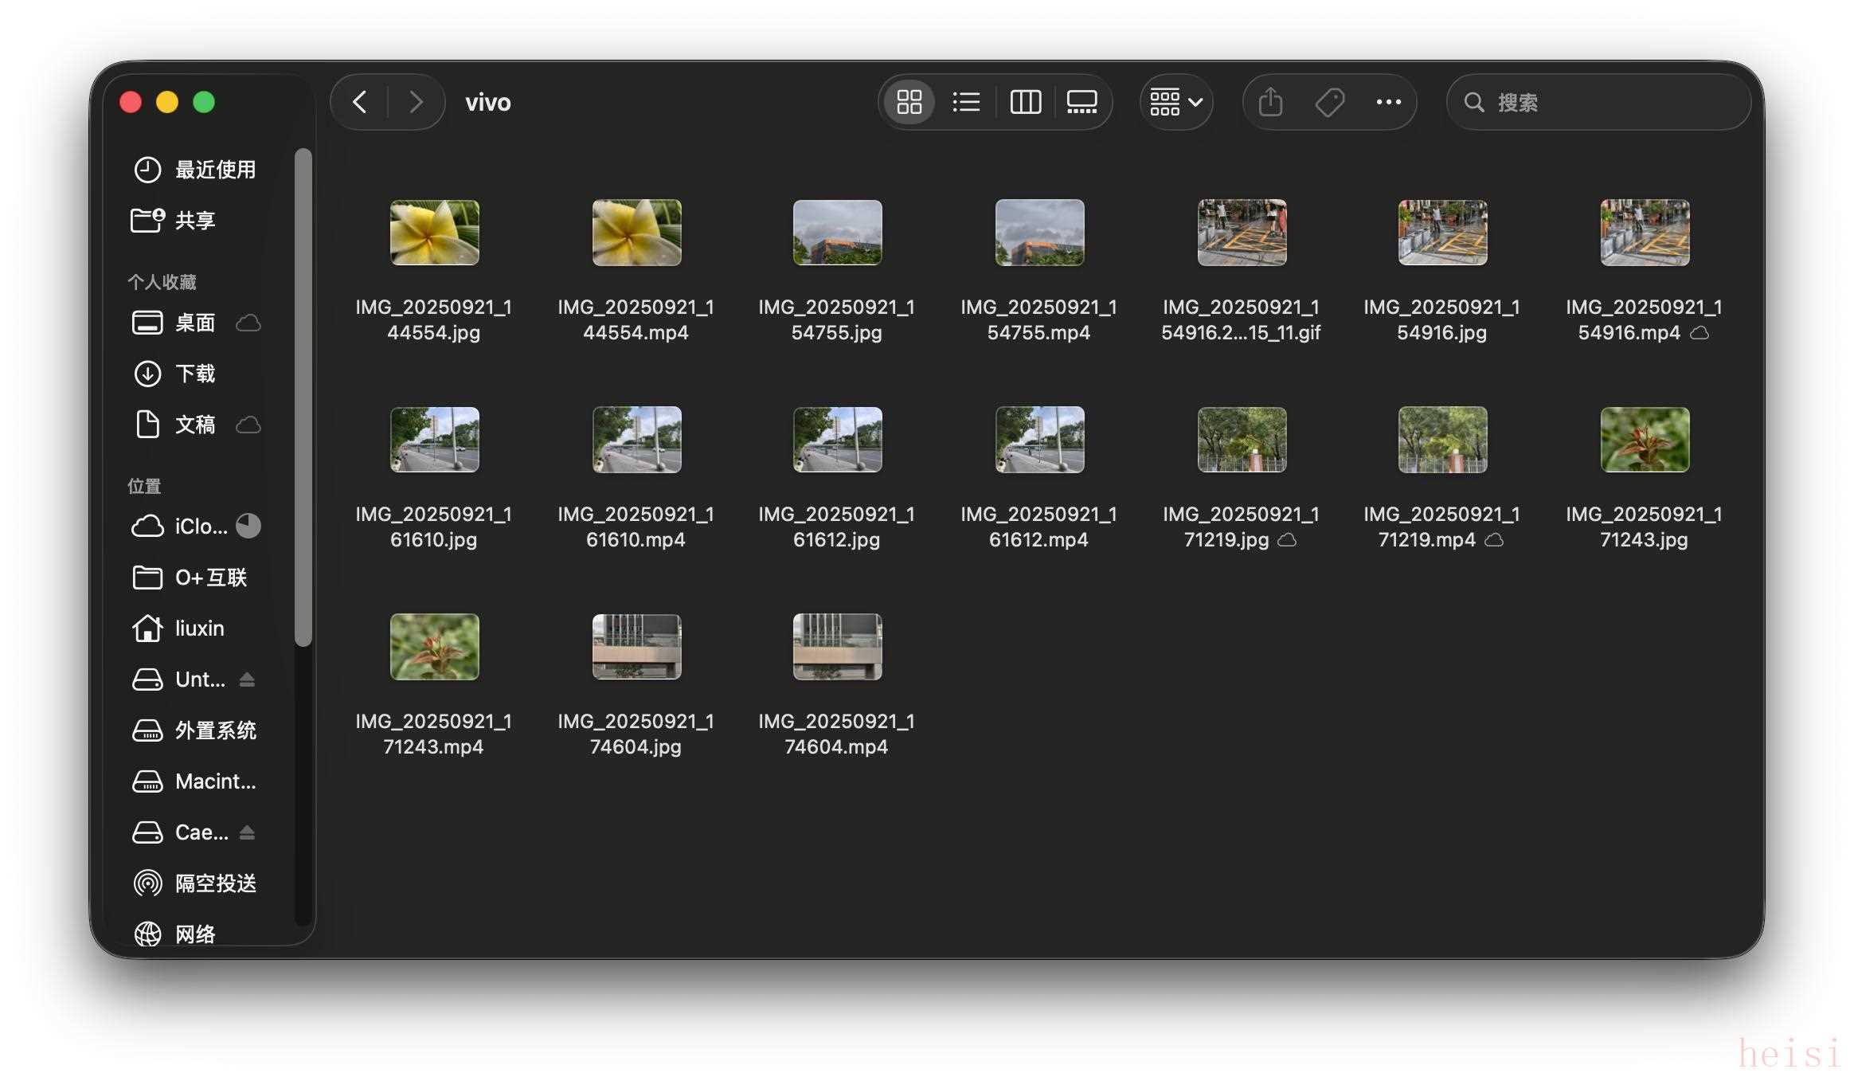This screenshot has width=1854, height=1077.
Task: Click the Share toolbar icon
Action: point(1270,102)
